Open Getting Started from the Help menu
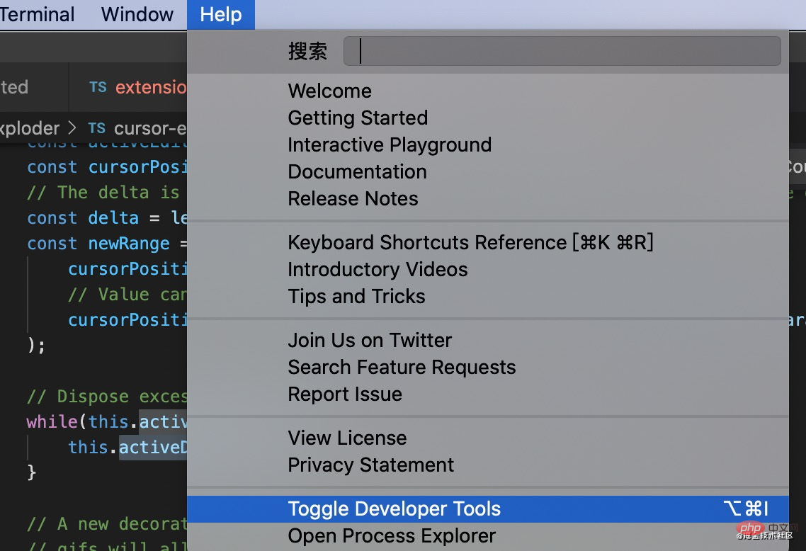 [358, 118]
